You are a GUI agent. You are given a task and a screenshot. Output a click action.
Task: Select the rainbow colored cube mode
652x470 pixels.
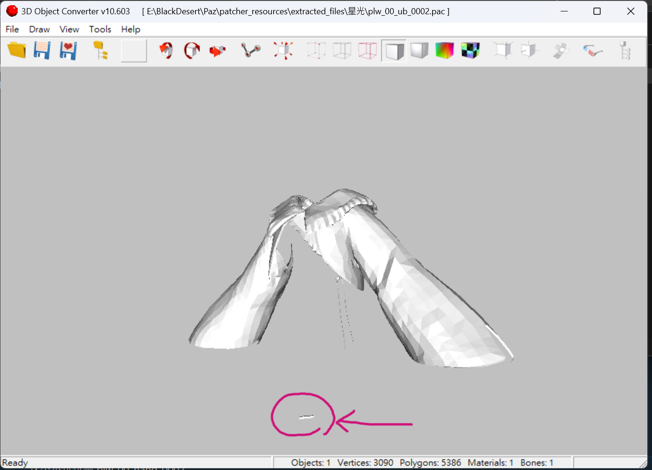pos(445,50)
